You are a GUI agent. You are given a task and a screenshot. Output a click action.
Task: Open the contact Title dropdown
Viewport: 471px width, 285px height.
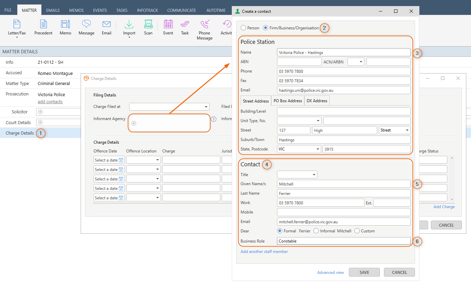pos(314,175)
